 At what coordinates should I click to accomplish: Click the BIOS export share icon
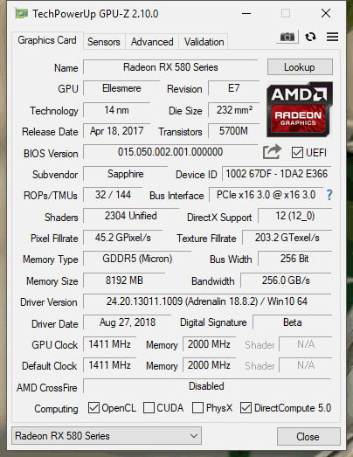click(x=273, y=152)
